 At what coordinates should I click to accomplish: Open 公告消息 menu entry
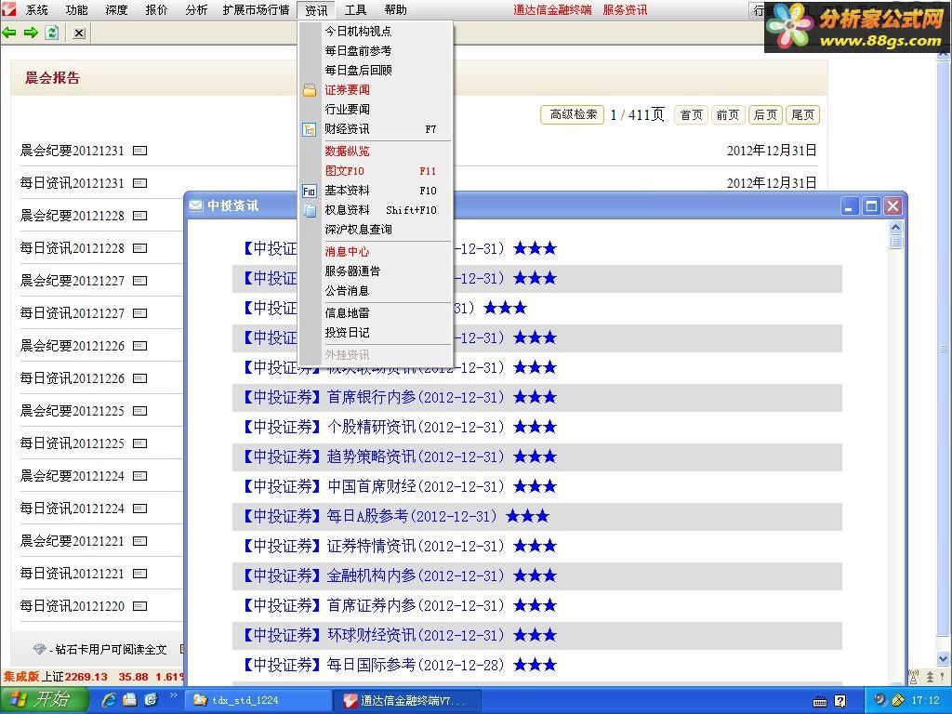pyautogui.click(x=377, y=291)
